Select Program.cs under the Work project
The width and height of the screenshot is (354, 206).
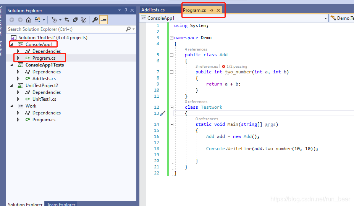click(44, 120)
